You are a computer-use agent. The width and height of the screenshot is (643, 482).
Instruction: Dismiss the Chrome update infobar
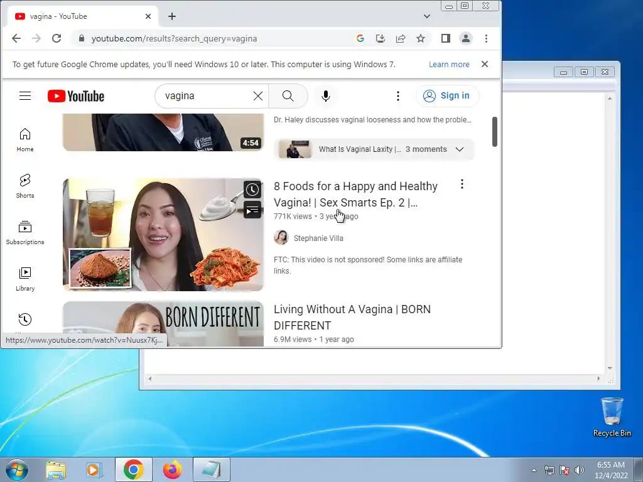tap(485, 65)
